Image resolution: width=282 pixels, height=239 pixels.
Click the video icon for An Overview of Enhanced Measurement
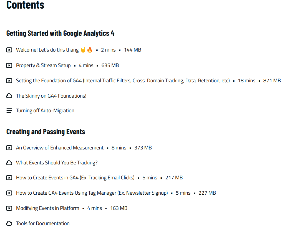(9, 148)
